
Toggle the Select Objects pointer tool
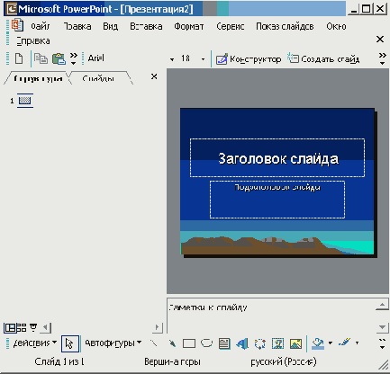point(70,343)
